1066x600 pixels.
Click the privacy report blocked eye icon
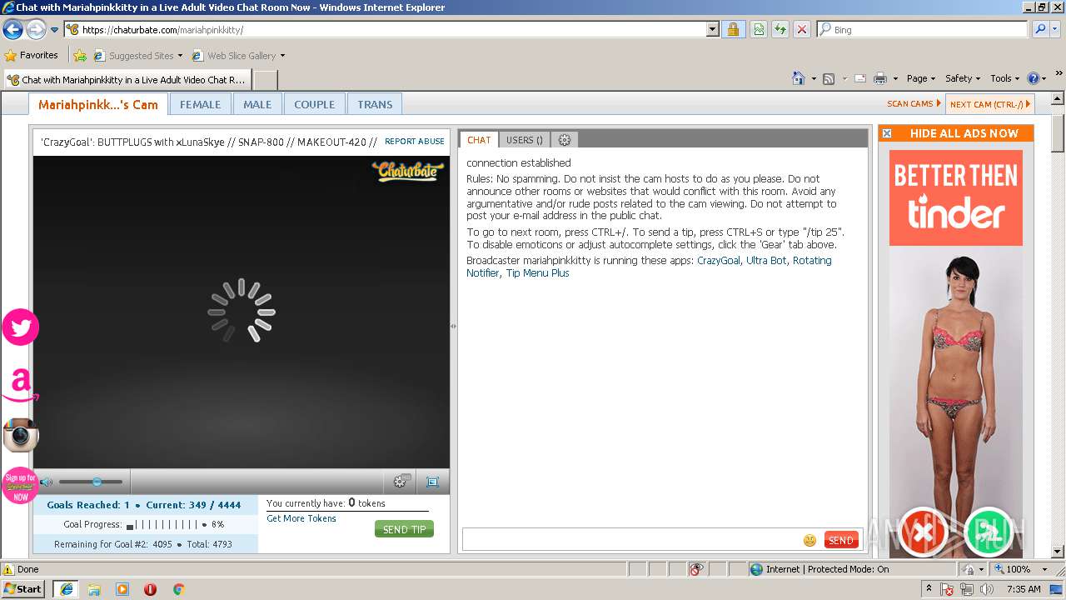[x=696, y=569]
